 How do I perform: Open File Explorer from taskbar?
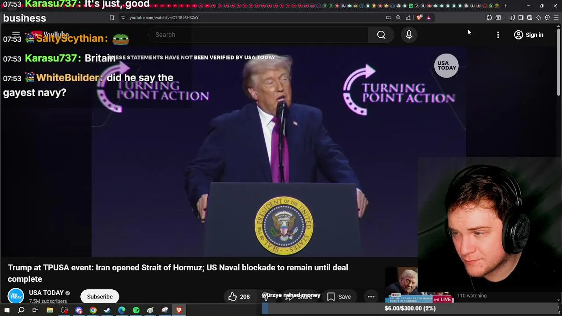point(50,310)
